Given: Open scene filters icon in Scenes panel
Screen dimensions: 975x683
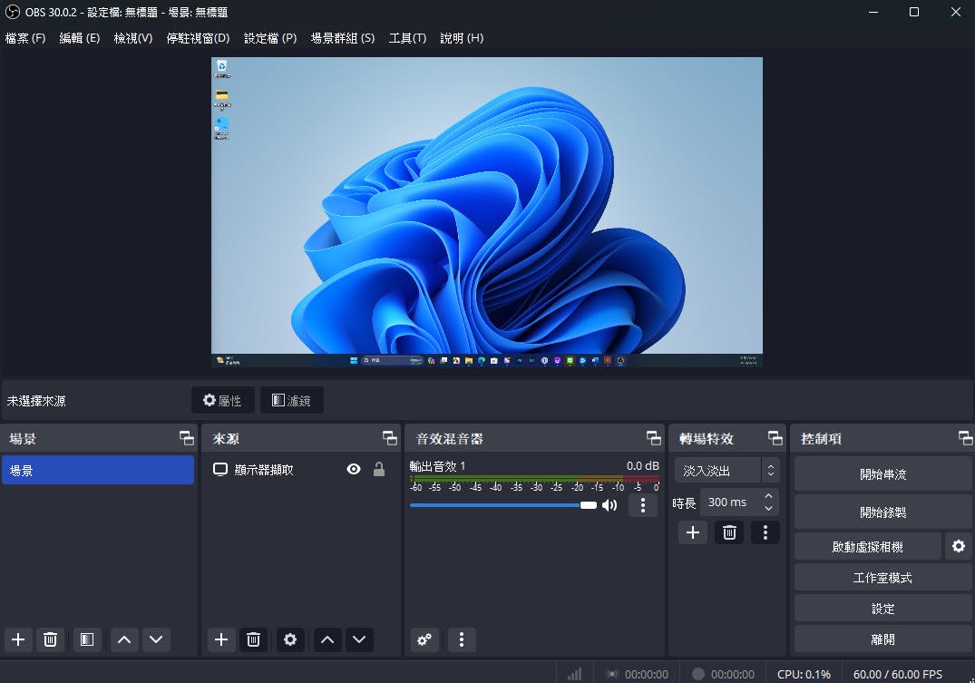Looking at the screenshot, I should 86,639.
